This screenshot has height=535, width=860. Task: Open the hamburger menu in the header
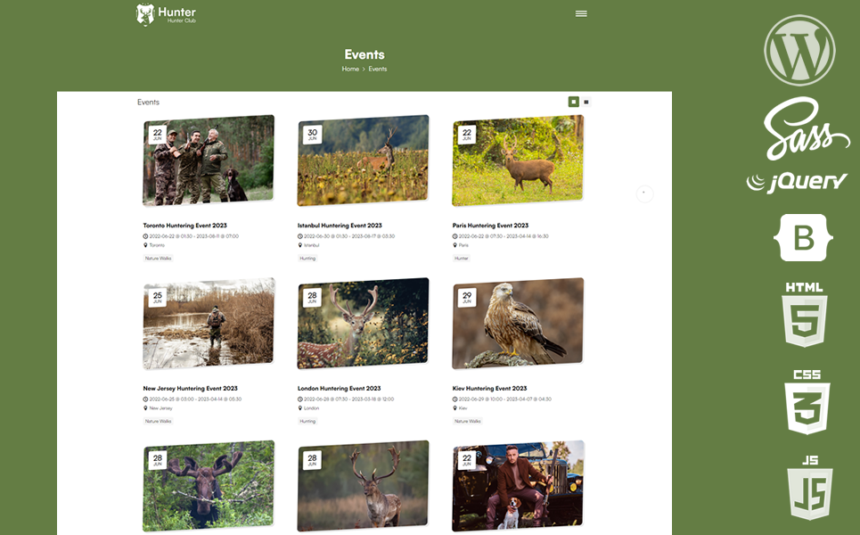[581, 13]
